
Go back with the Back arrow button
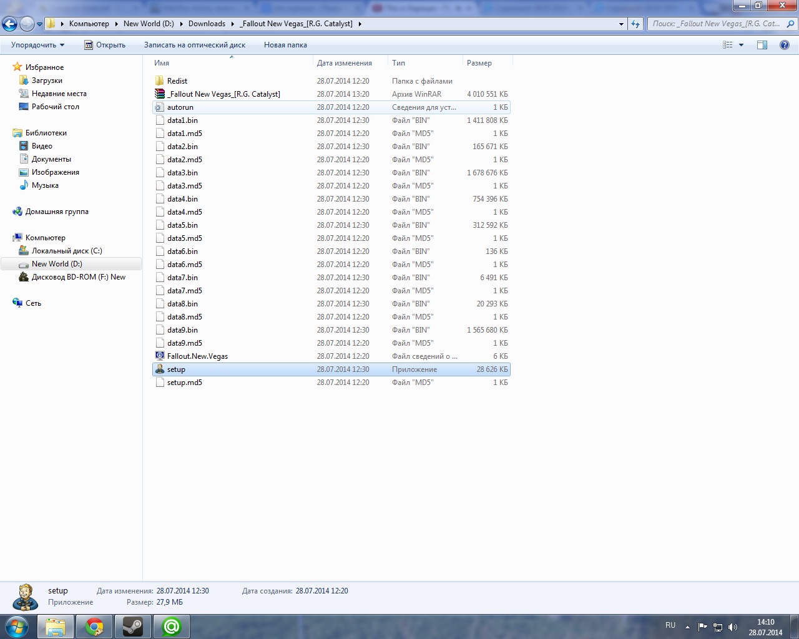(x=9, y=24)
